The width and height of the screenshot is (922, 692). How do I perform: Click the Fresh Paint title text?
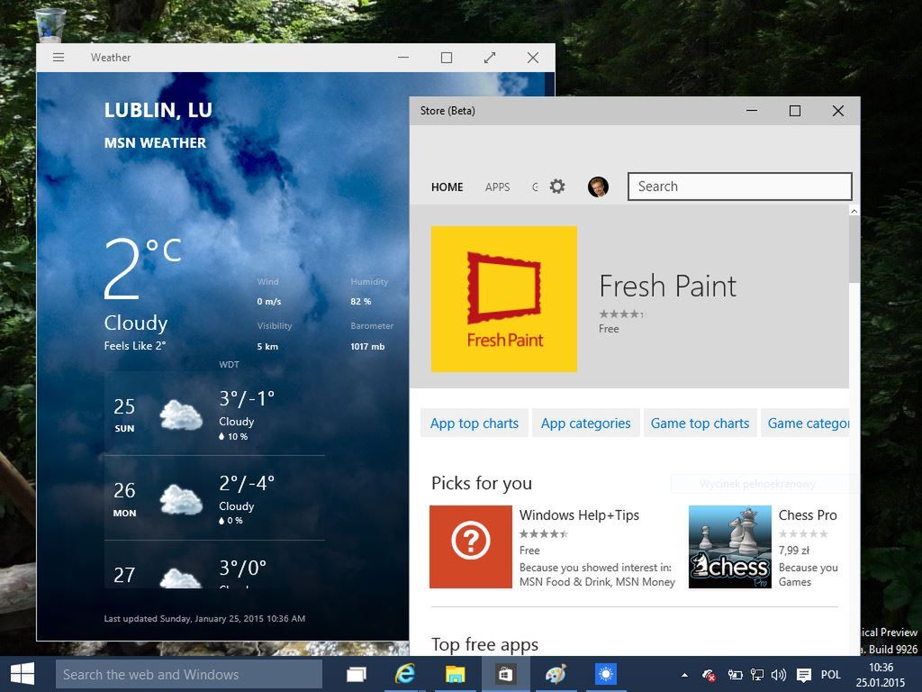[667, 287]
